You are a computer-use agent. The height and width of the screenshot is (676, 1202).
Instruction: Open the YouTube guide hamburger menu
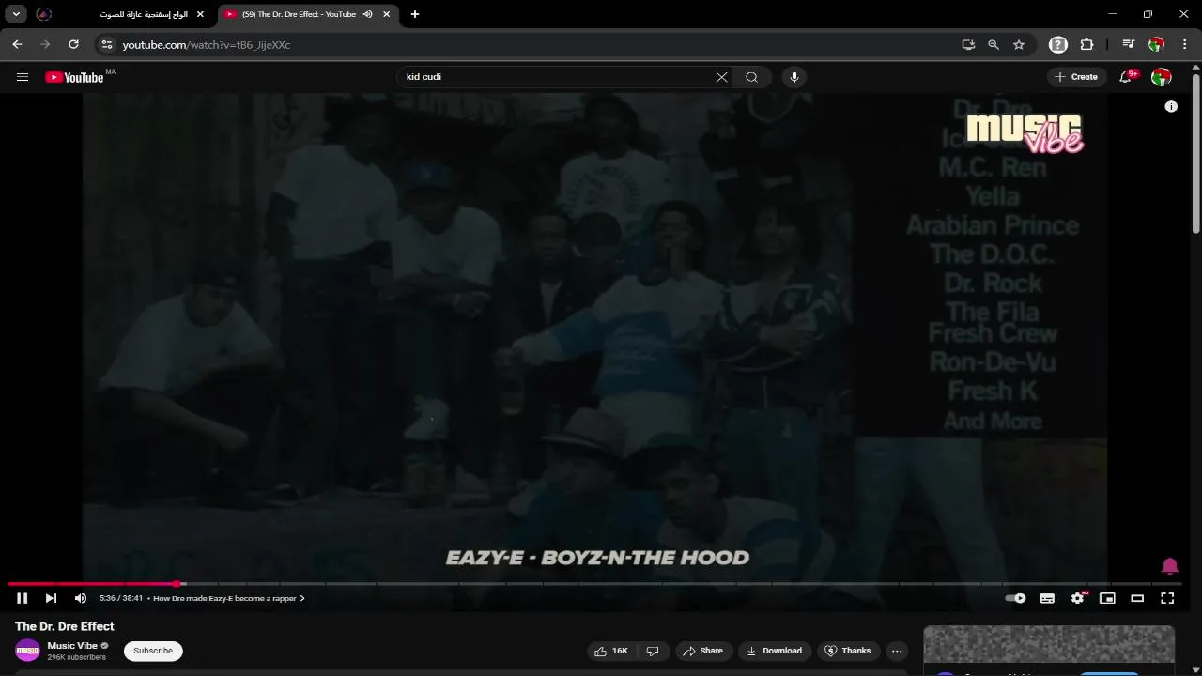[23, 77]
